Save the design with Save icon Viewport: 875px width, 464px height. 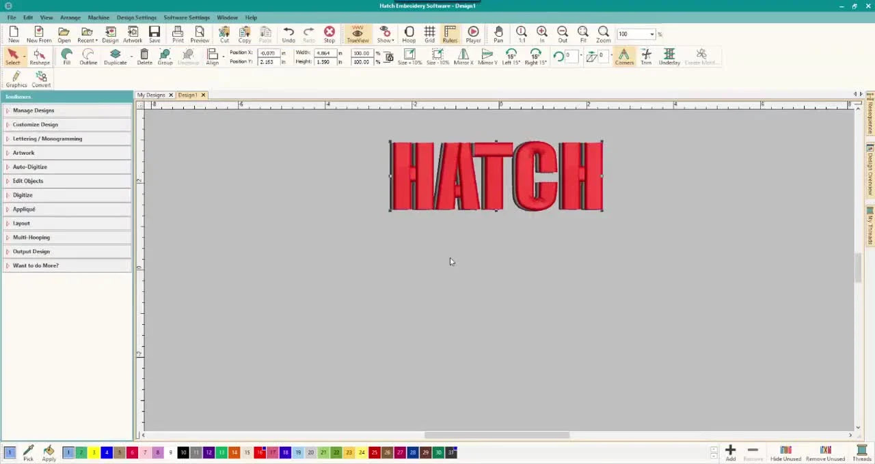coord(154,34)
